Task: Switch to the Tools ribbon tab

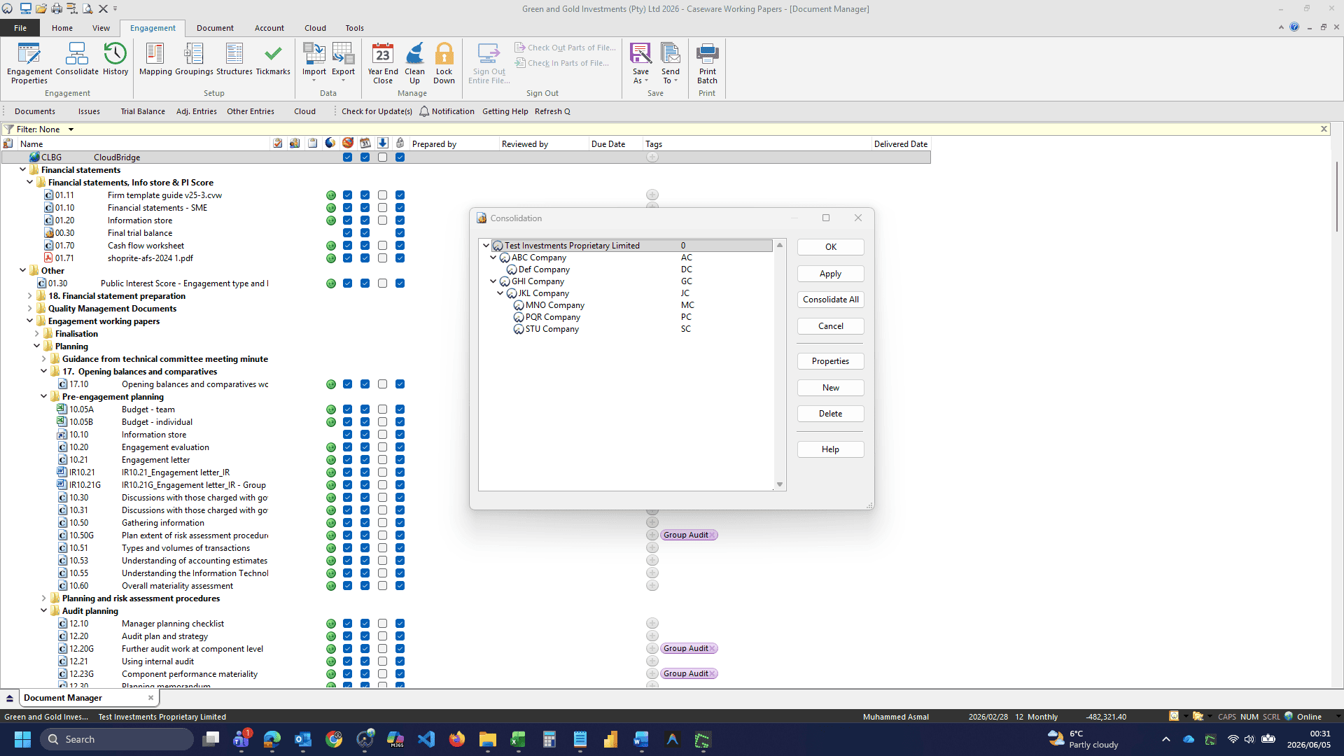Action: pyautogui.click(x=354, y=28)
